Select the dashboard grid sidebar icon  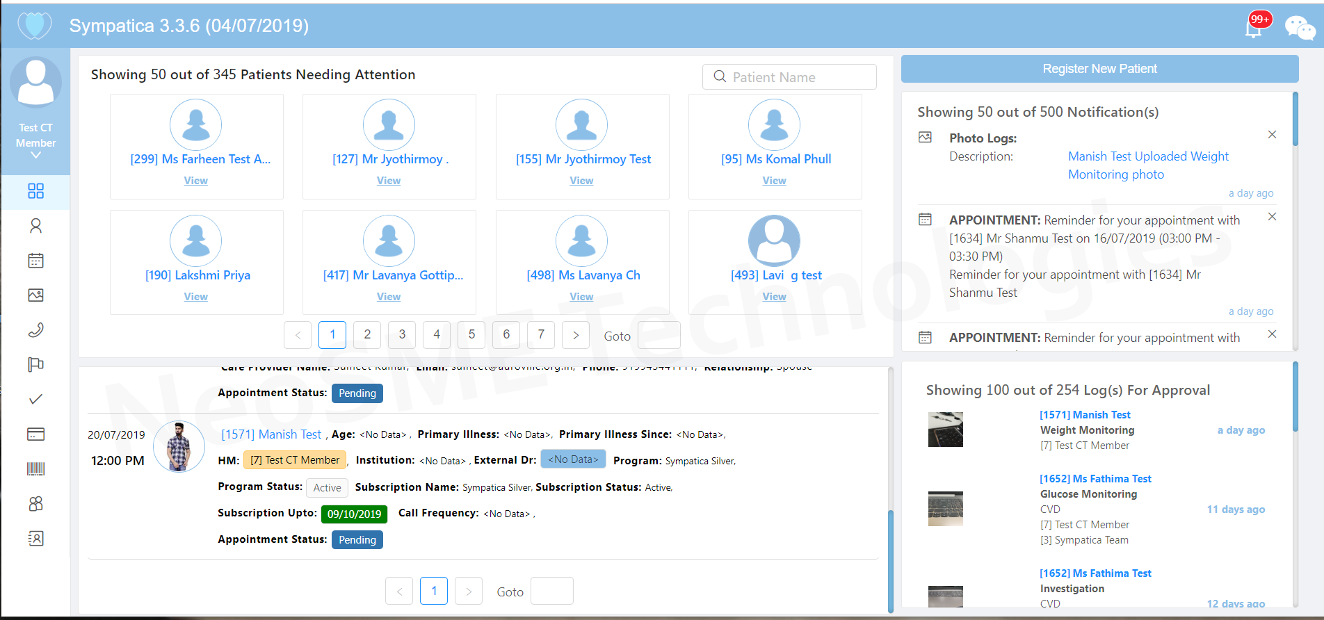pos(35,191)
